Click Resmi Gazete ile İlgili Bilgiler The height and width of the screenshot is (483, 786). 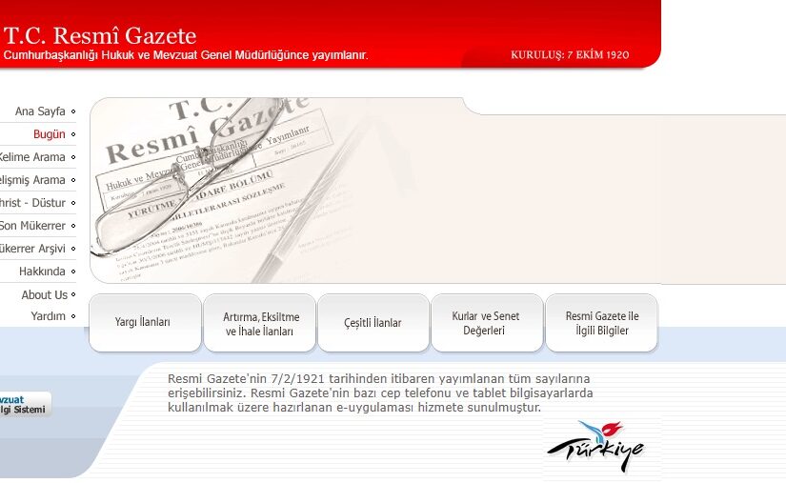click(601, 323)
